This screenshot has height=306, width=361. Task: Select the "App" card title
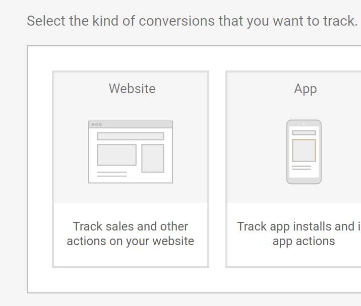[x=306, y=89]
